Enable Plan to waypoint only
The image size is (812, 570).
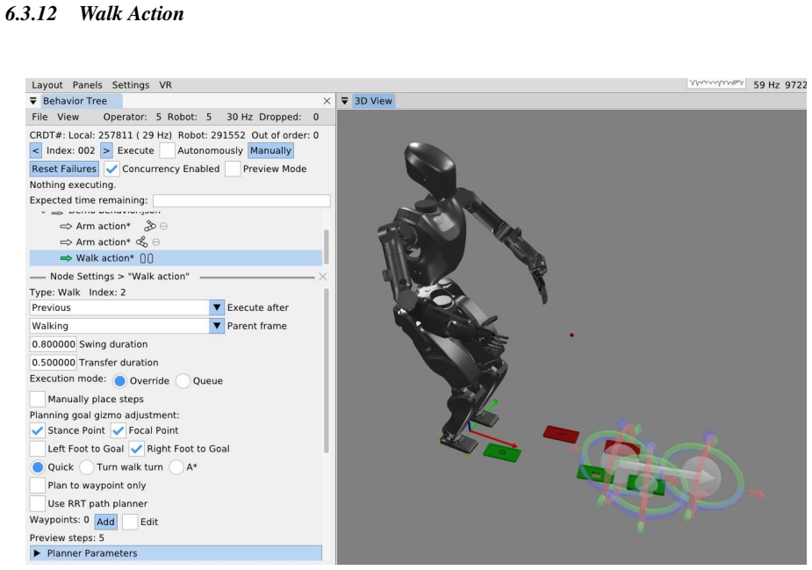point(37,486)
